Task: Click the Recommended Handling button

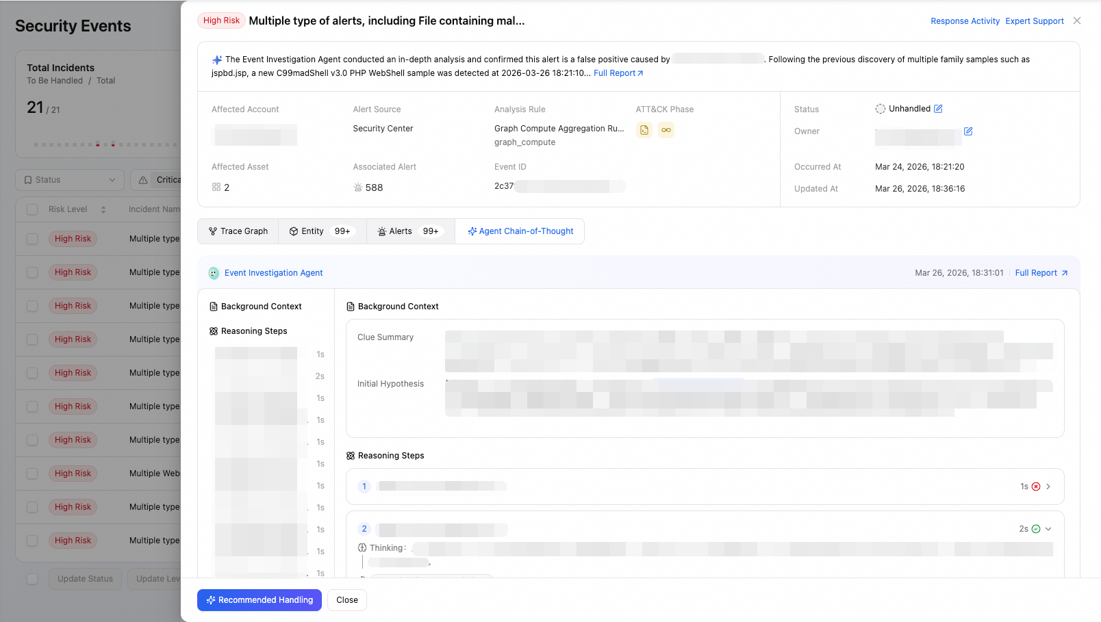Action: (260, 600)
